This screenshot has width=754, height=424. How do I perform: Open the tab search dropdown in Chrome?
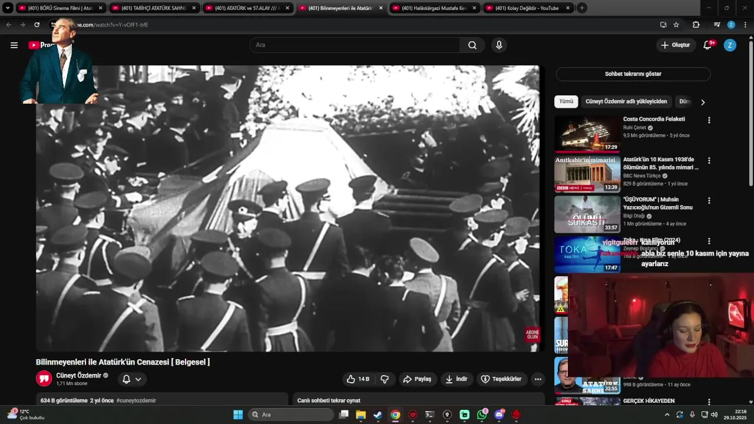pos(8,8)
